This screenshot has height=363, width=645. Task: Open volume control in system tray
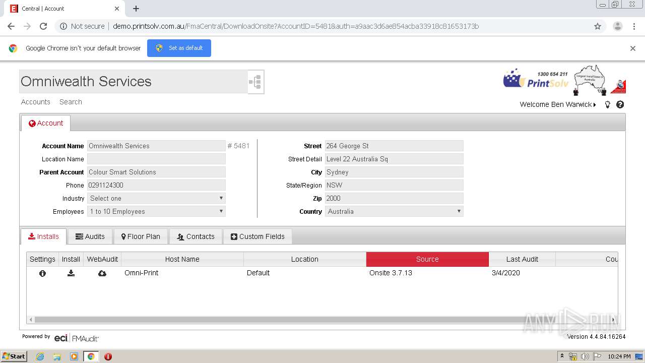point(585,356)
